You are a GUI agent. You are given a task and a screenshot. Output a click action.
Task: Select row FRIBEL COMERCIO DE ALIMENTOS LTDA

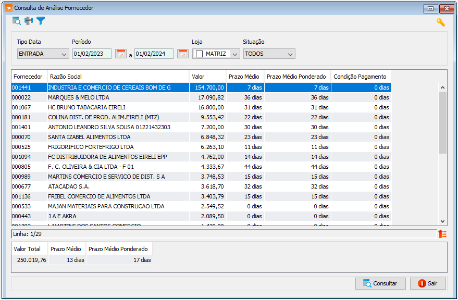(201, 196)
